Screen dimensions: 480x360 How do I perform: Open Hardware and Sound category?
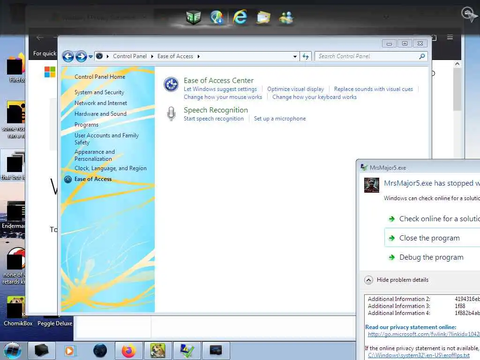(x=100, y=114)
